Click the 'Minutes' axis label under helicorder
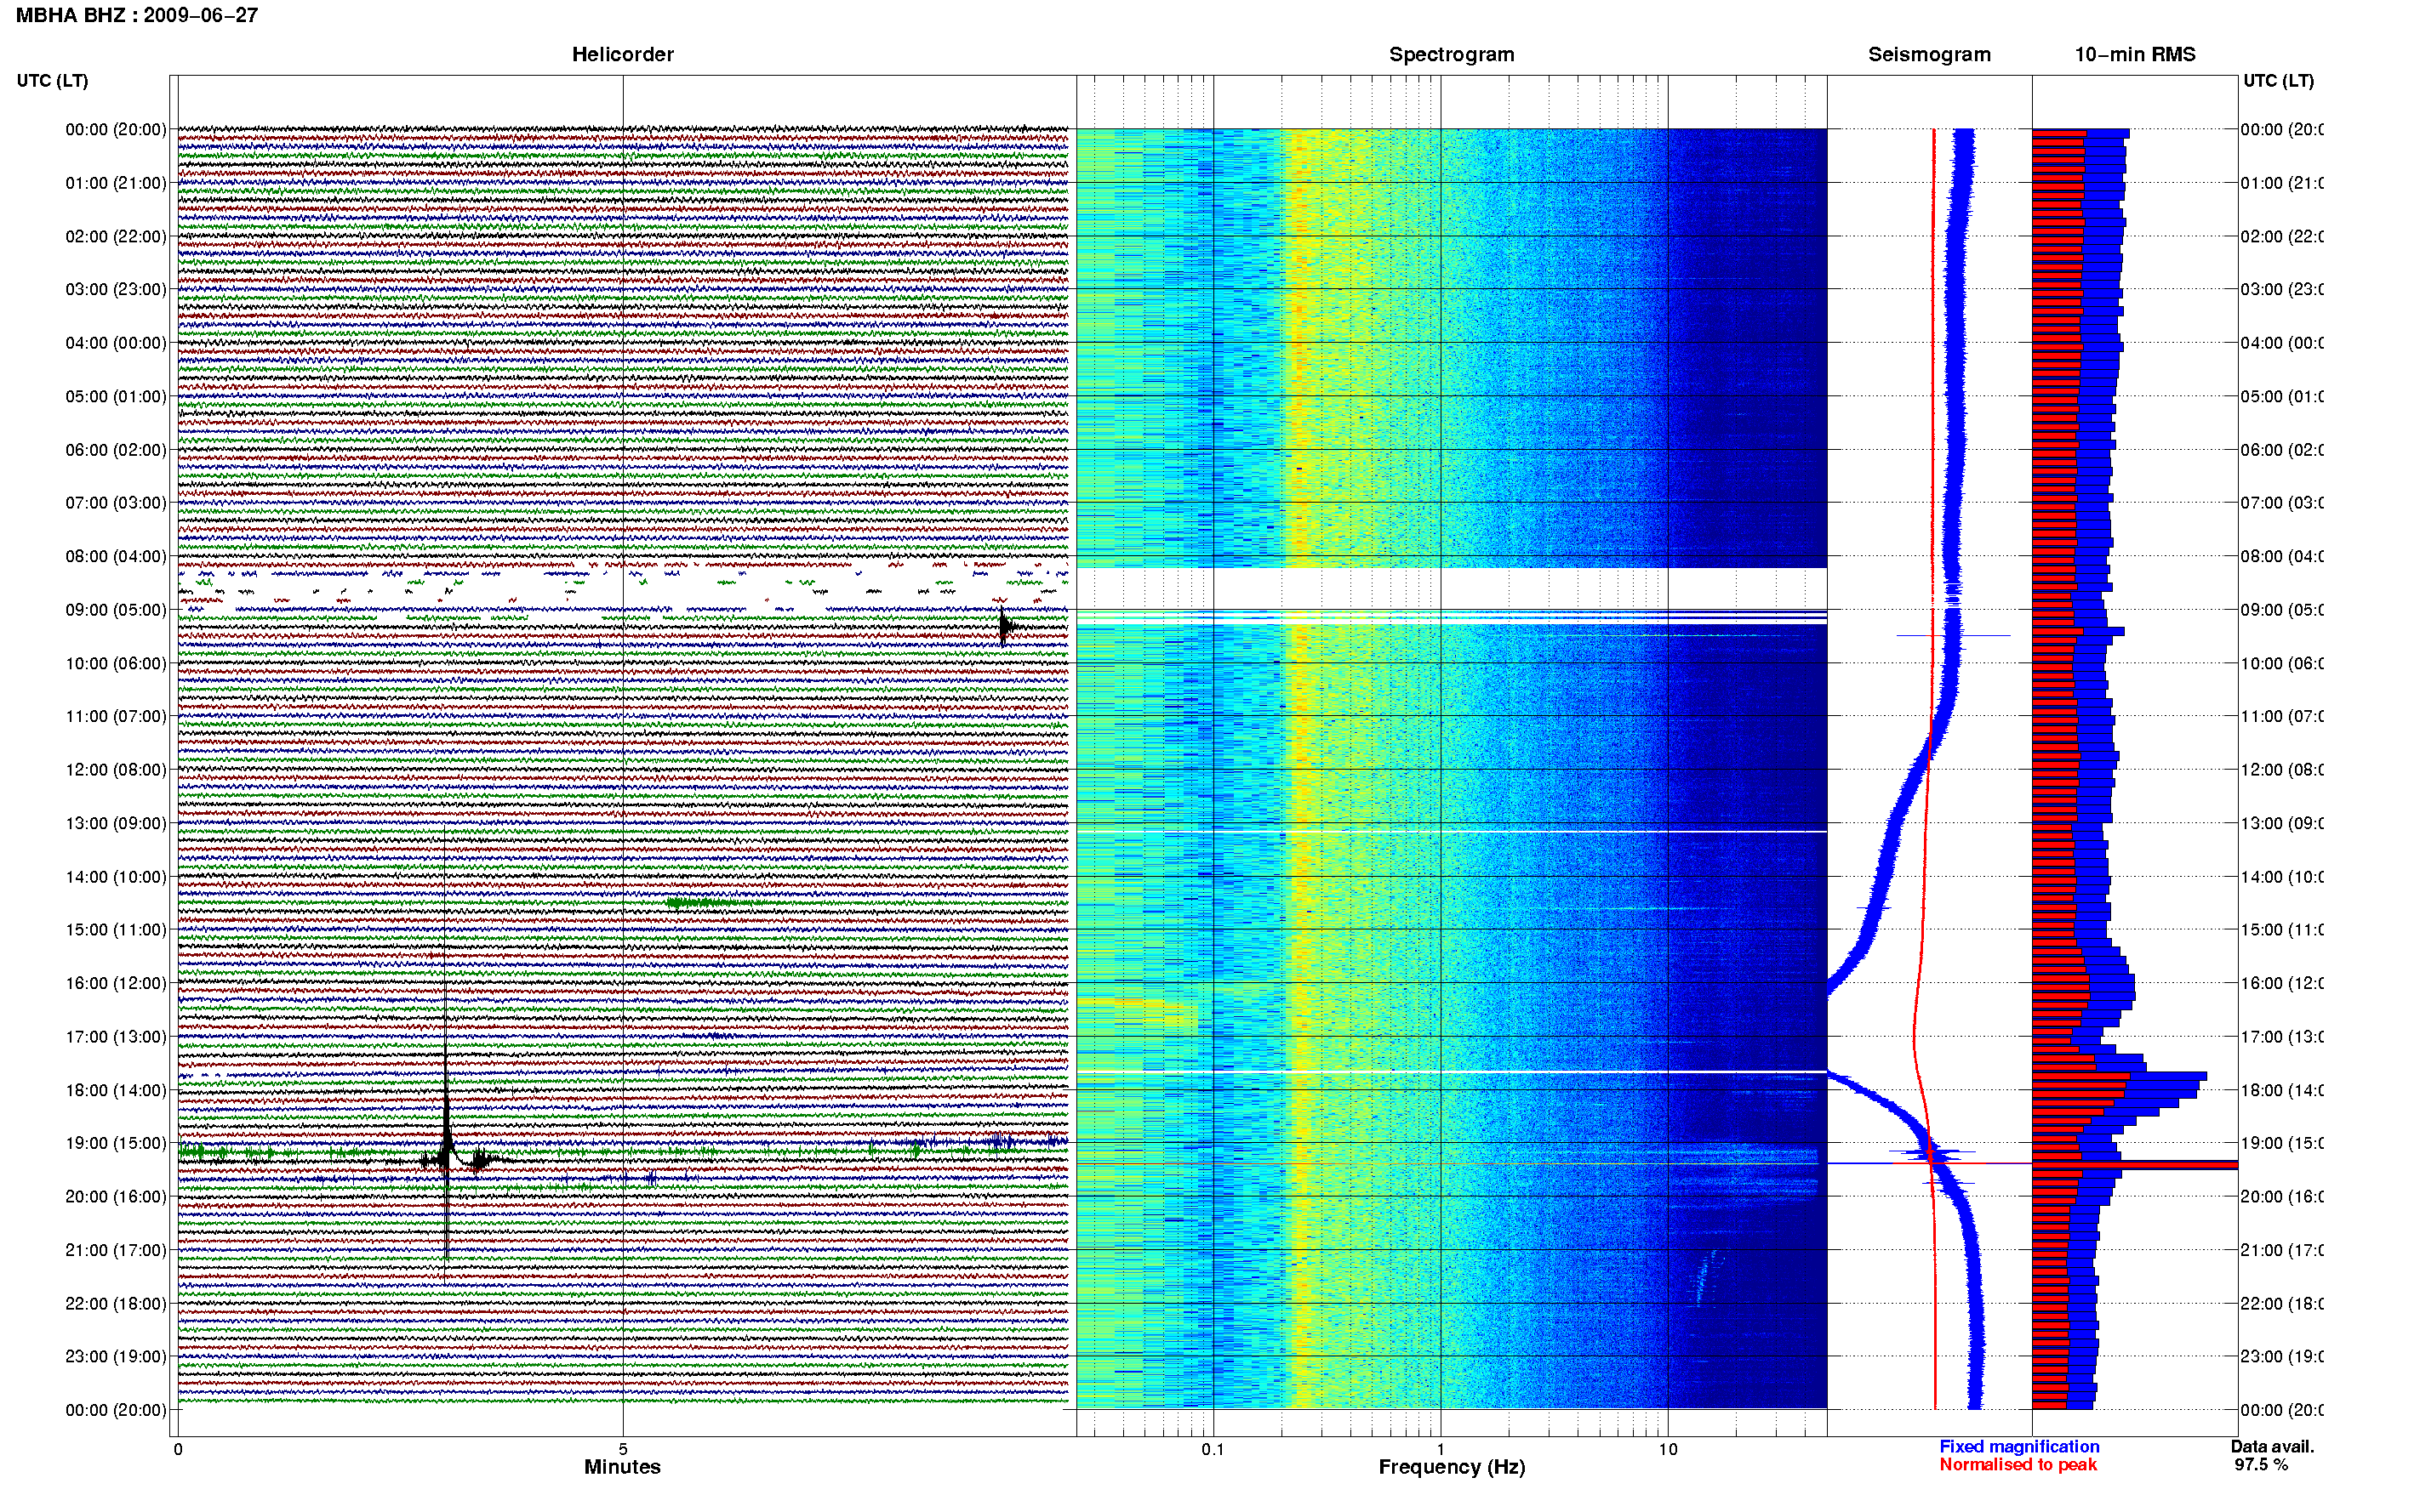Viewport: 2420px width, 1512px height. [622, 1467]
